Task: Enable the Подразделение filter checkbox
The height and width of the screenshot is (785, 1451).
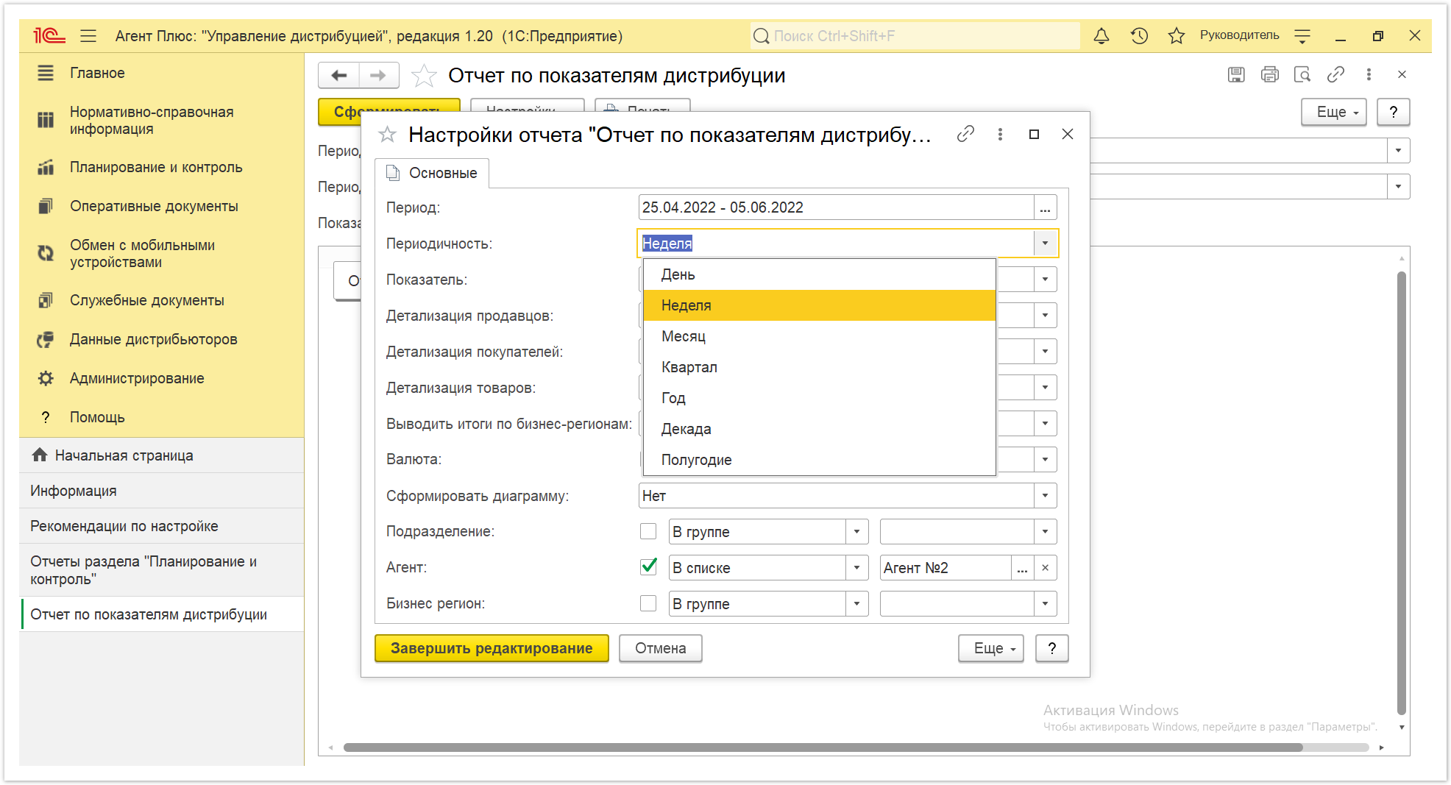Action: (x=648, y=531)
